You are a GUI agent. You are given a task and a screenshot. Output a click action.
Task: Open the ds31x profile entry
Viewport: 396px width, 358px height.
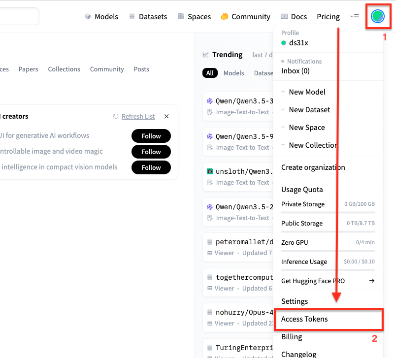[298, 43]
